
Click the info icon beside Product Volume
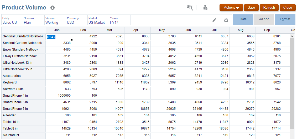[x=53, y=8]
